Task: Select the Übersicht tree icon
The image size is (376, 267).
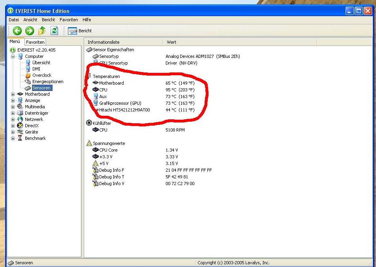Action: click(x=28, y=63)
